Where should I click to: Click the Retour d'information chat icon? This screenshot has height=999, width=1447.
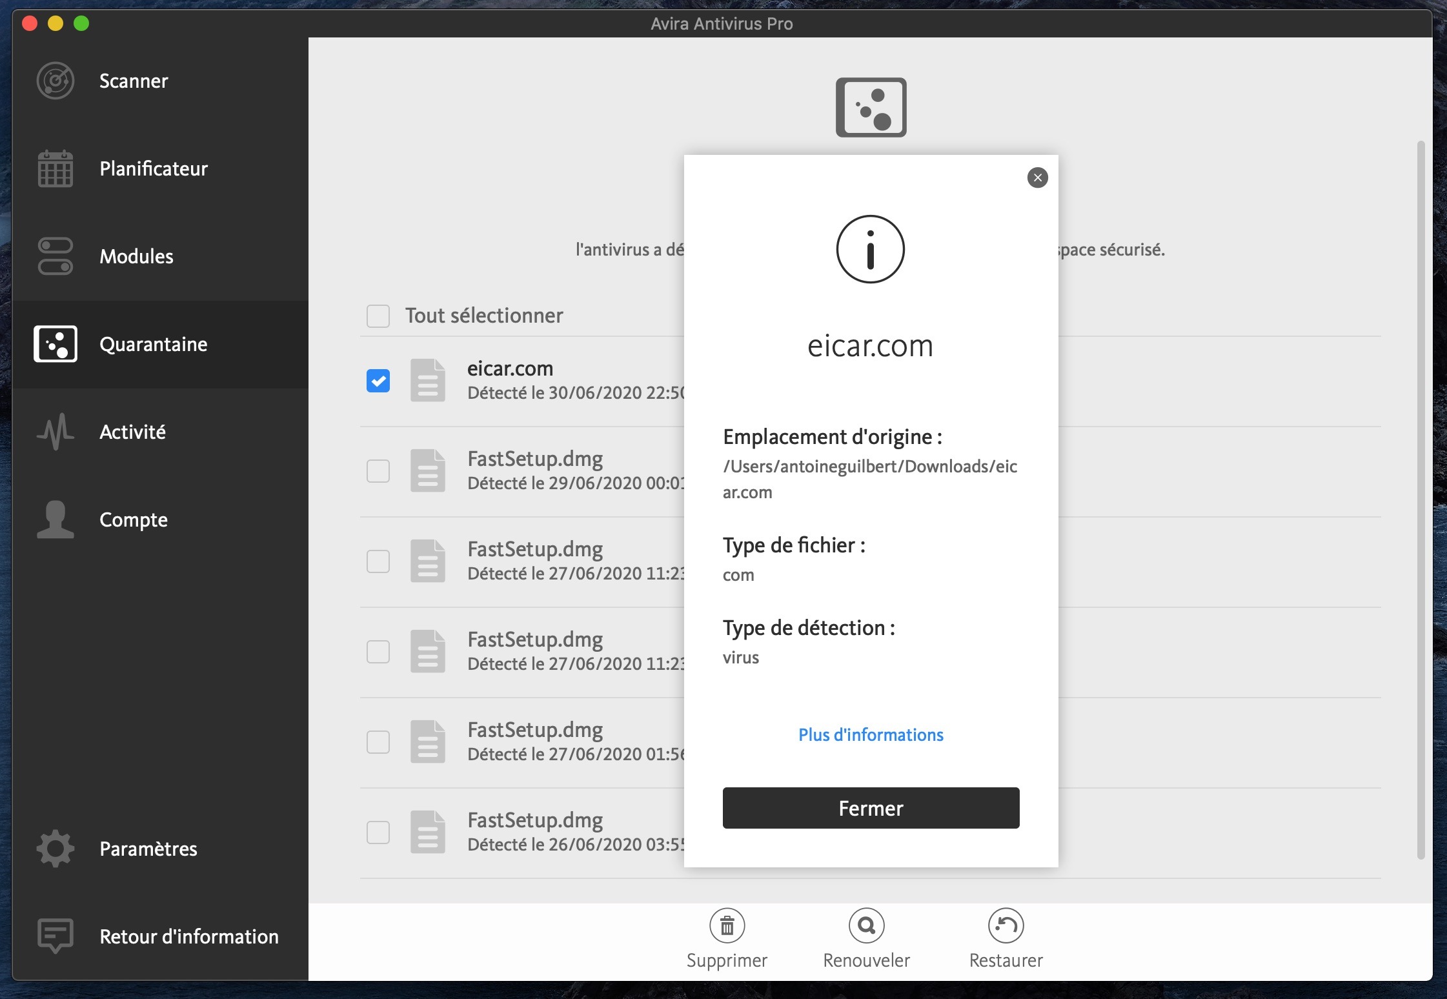click(x=56, y=936)
